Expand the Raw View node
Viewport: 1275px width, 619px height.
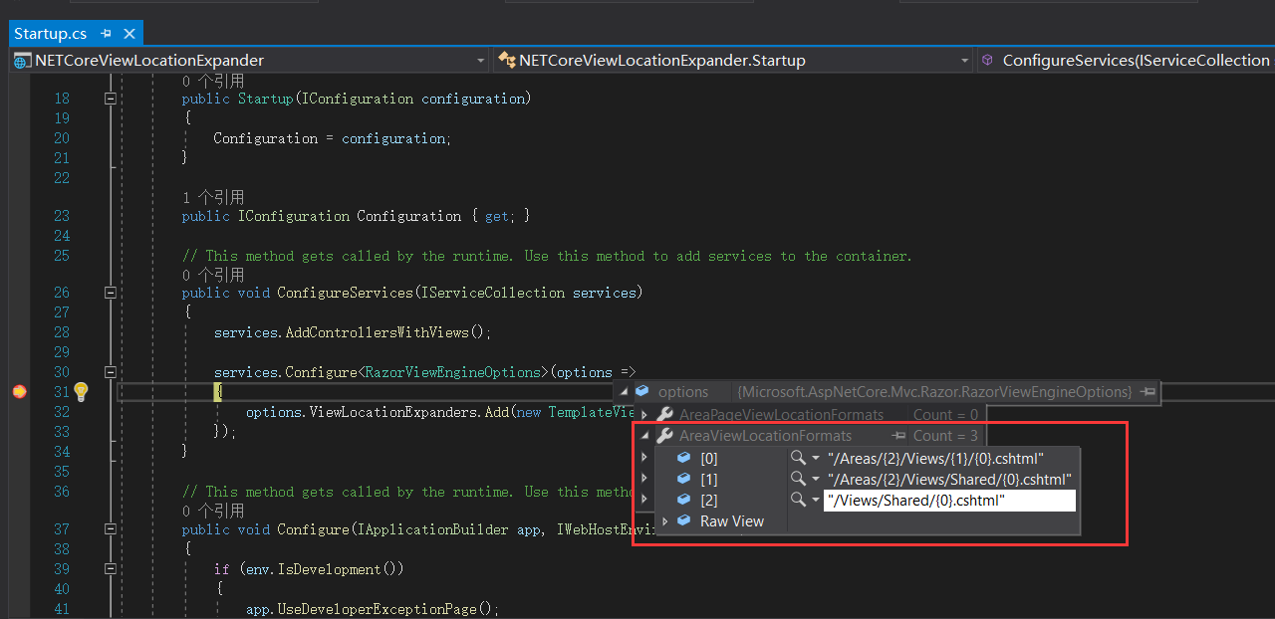[664, 520]
